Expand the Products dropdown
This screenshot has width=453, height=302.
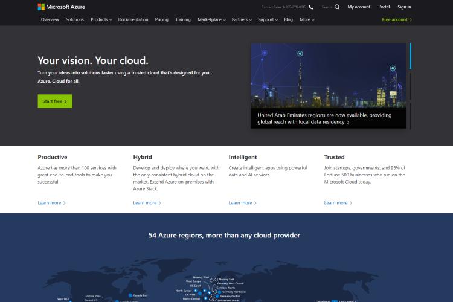101,19
